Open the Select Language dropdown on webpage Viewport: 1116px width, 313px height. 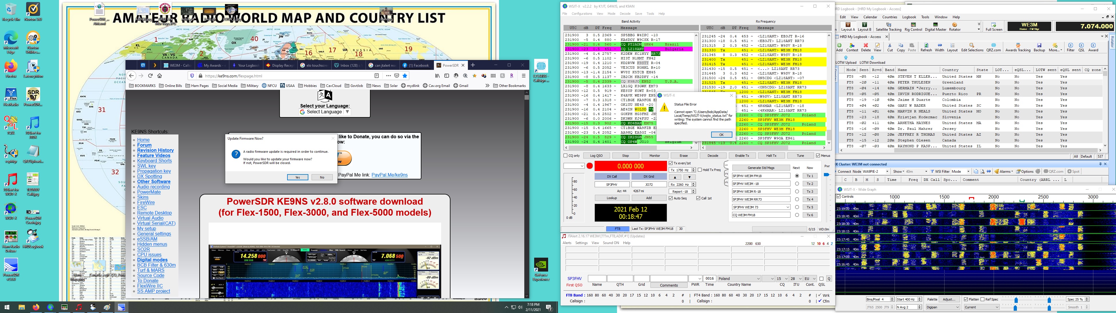click(x=325, y=112)
